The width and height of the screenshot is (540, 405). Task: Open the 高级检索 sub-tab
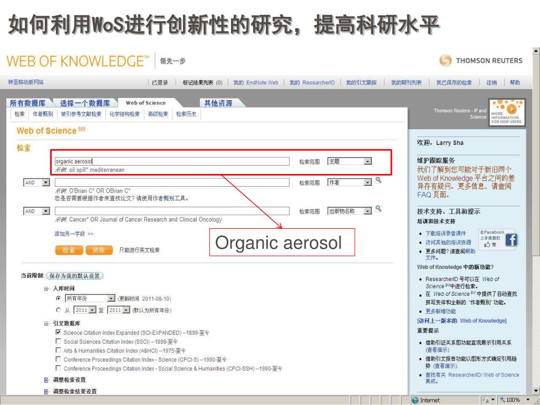point(158,114)
